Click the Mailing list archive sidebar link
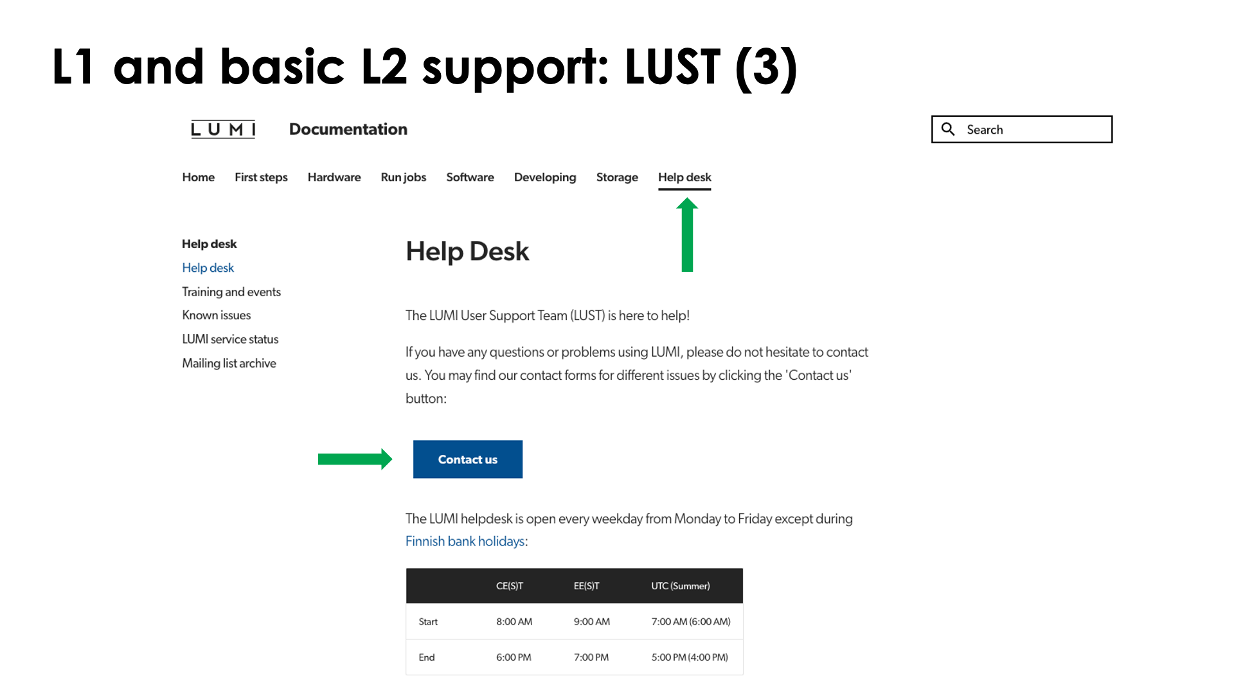The image size is (1234, 694). point(229,362)
